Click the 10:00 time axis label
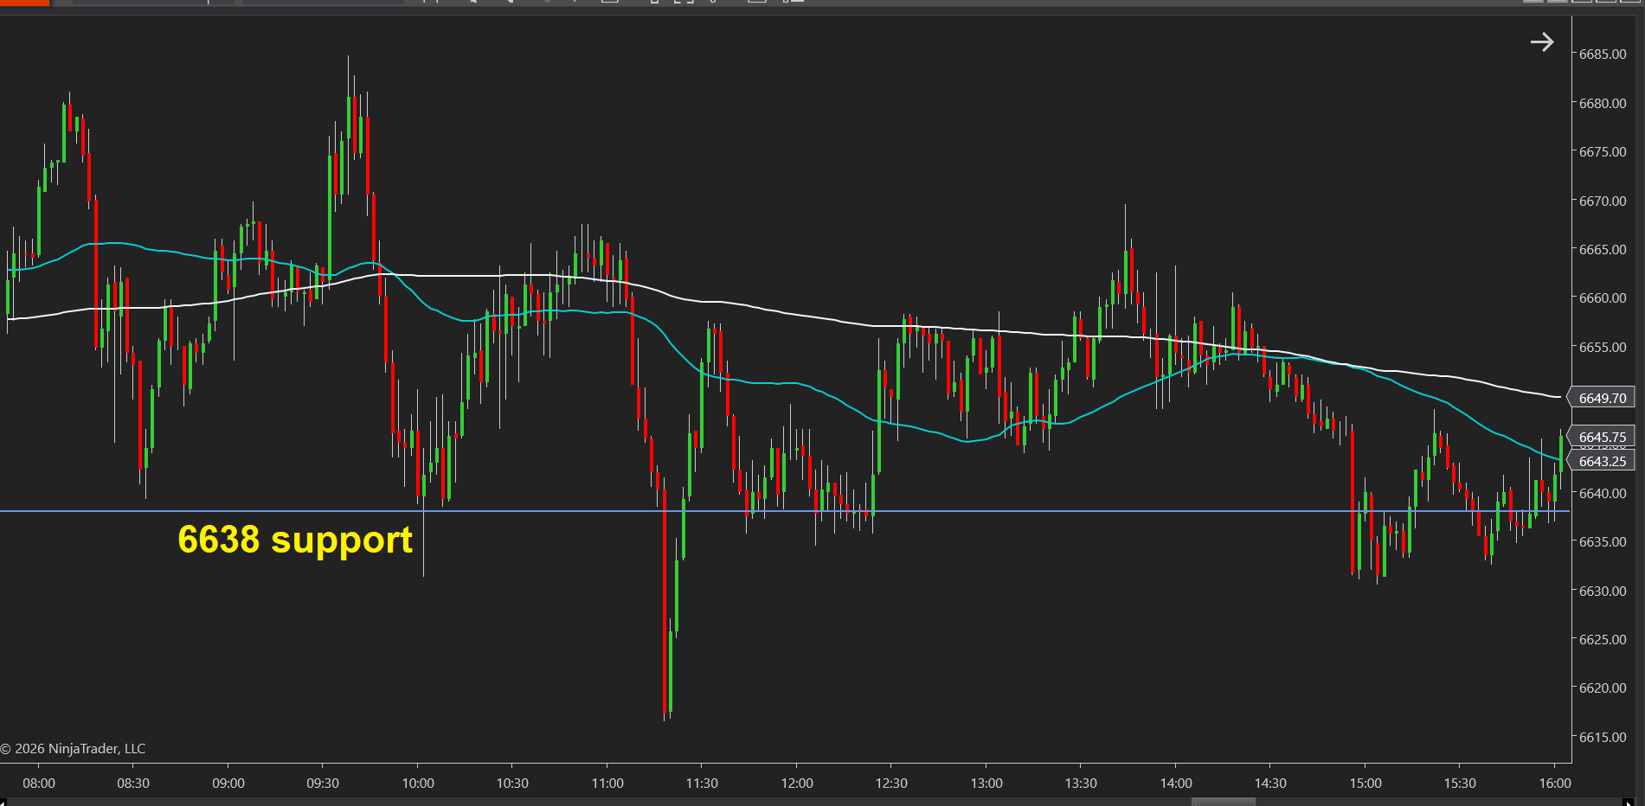The width and height of the screenshot is (1645, 806). (418, 783)
